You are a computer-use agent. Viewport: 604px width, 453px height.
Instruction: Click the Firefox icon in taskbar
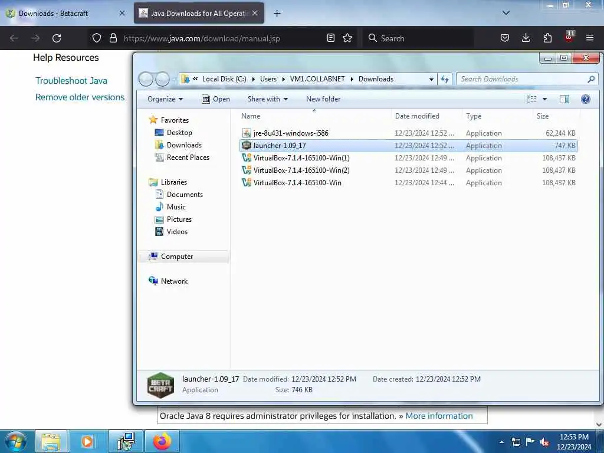[162, 441]
